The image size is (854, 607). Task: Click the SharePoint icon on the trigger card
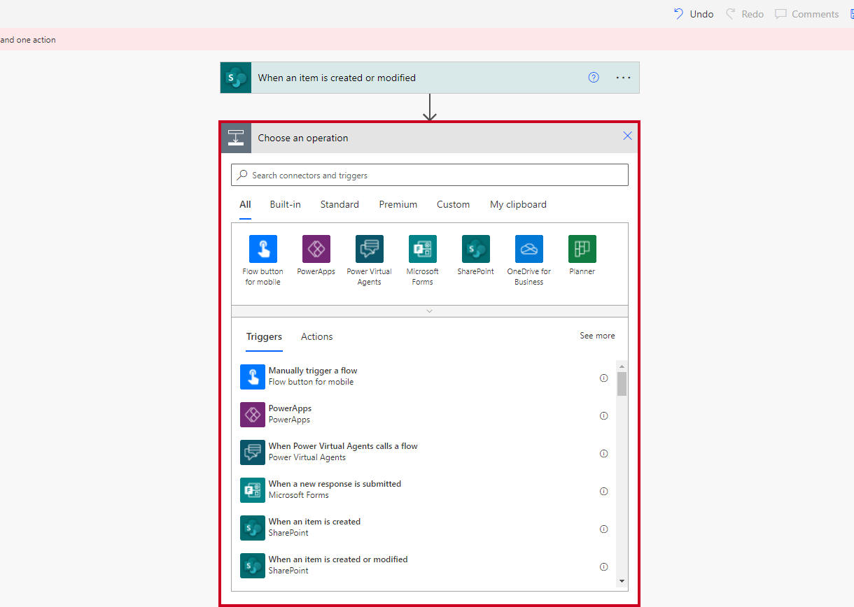236,78
